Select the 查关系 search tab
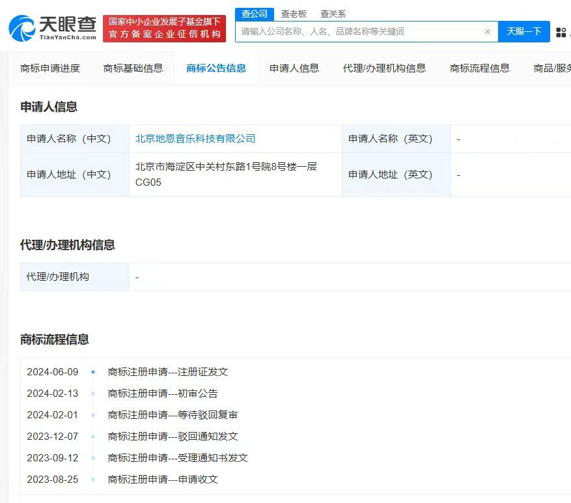Screen dimensions: 571x503 click(x=333, y=13)
